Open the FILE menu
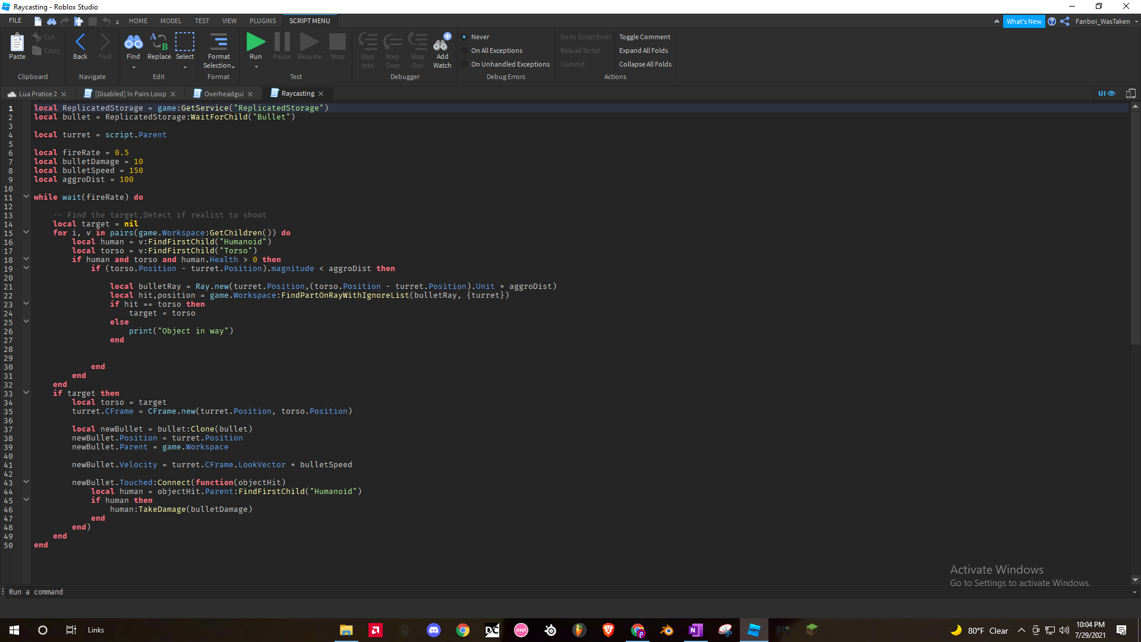Screen dimensions: 1141x642 coord(15,21)
